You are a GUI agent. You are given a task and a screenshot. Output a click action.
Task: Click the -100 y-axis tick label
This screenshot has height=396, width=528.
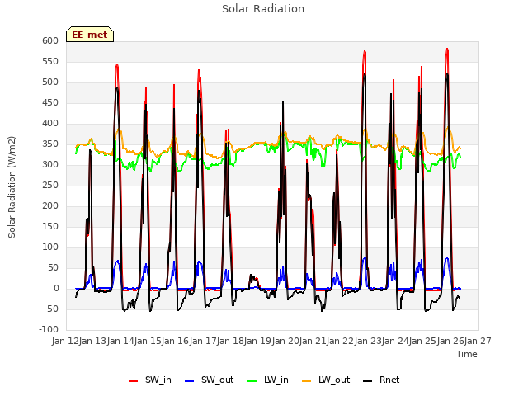click(x=49, y=330)
